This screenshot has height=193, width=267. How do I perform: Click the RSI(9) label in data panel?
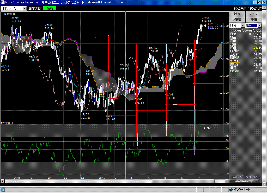(234, 71)
